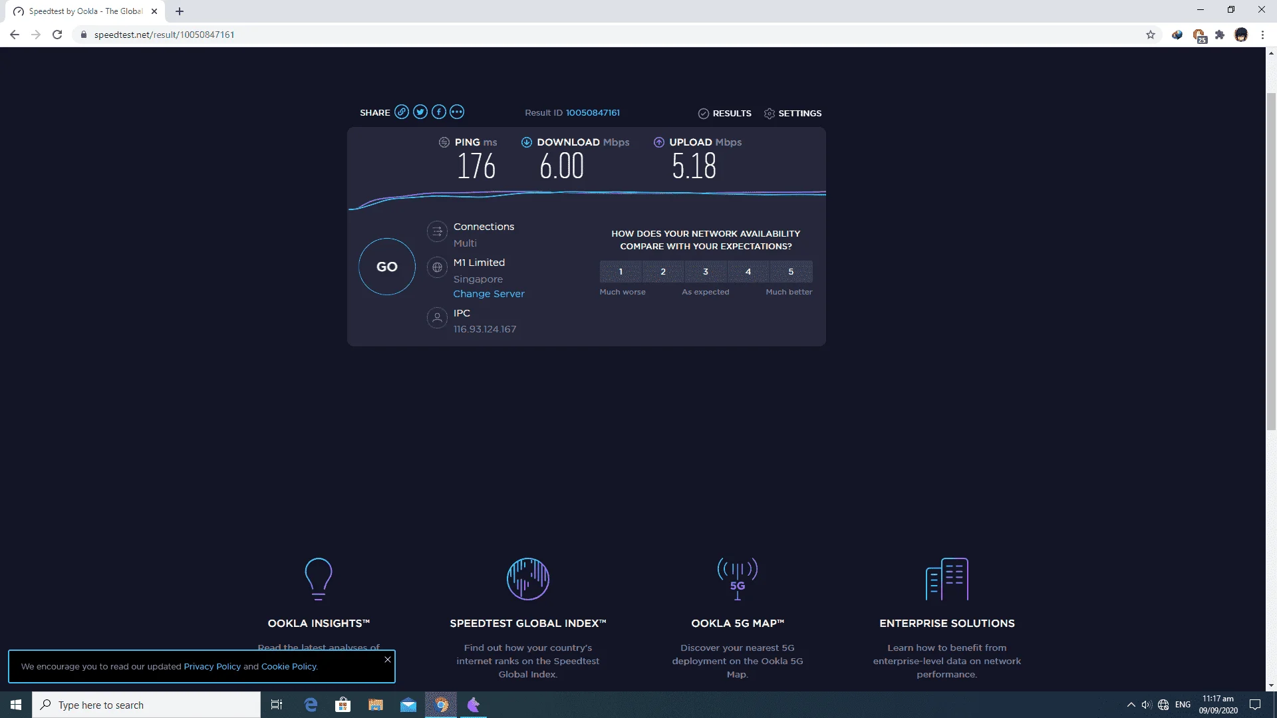This screenshot has height=718, width=1277.
Task: Open OOKLA 5G MAP heading link
Action: (x=738, y=624)
